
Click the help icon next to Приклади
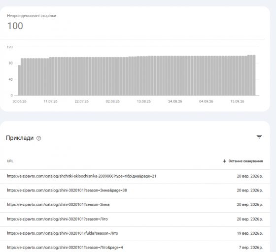38,138
